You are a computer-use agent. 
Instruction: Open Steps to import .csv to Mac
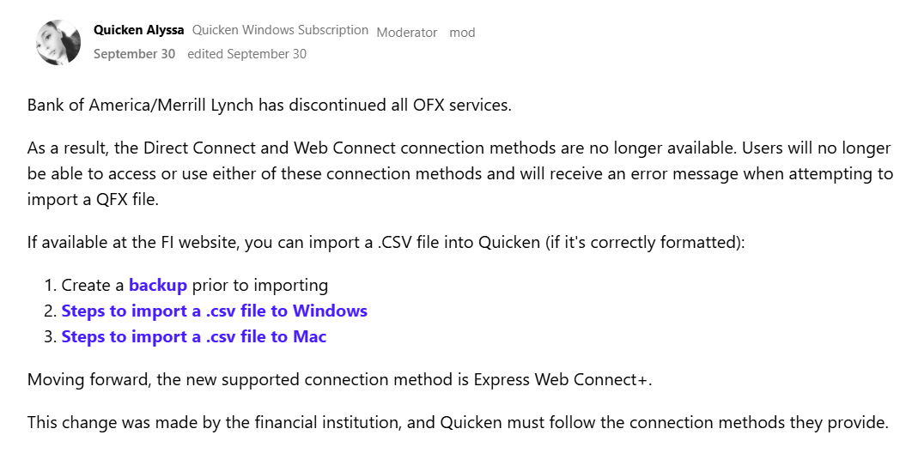[x=194, y=336]
